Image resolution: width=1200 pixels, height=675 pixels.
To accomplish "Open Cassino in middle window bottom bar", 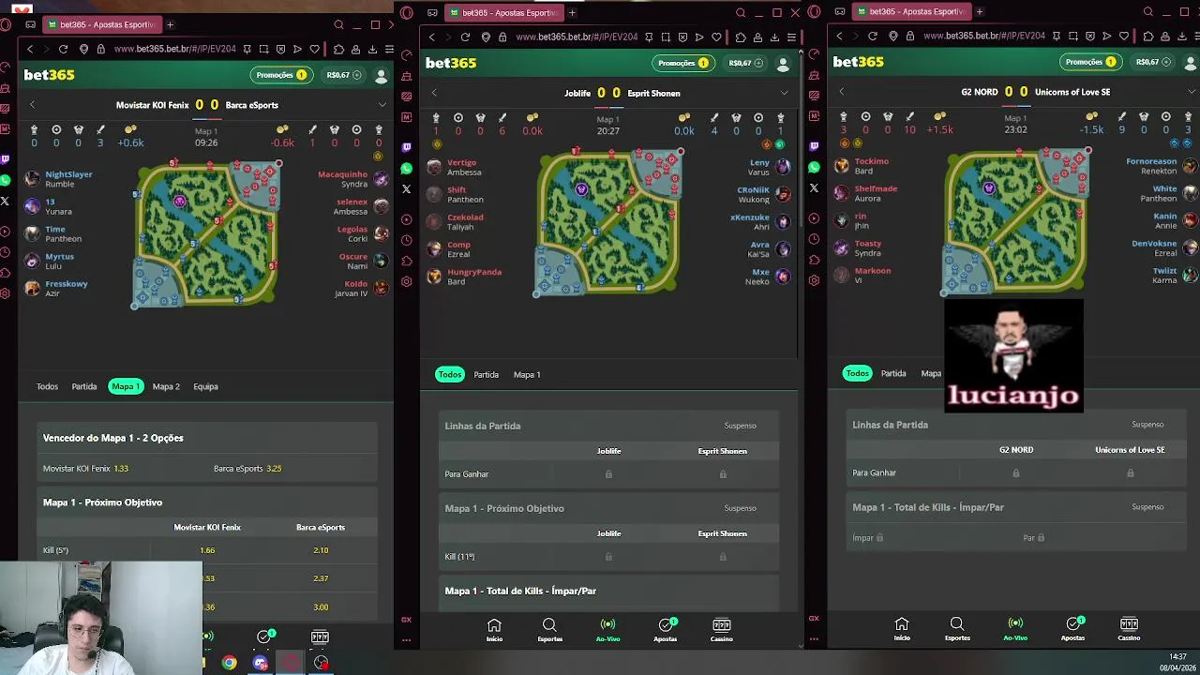I will coord(721,630).
